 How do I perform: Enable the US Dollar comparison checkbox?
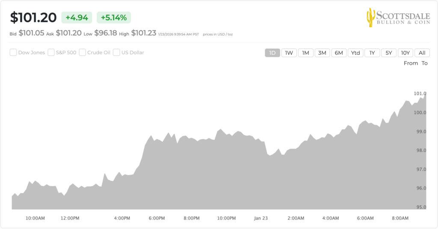point(116,53)
